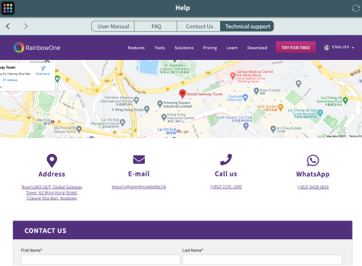362x266 pixels.
Task: Click the purple Address pin icon
Action: point(52,160)
